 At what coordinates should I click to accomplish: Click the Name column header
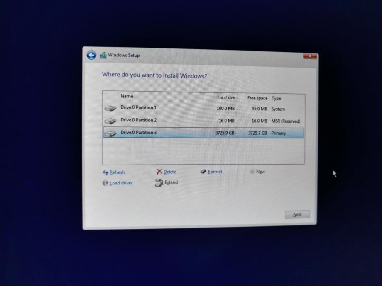click(x=127, y=96)
